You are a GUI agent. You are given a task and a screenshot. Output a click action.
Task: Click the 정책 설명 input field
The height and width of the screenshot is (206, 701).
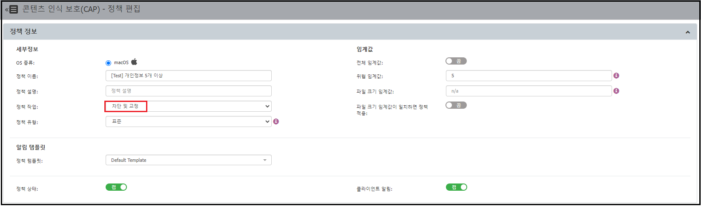pos(188,91)
